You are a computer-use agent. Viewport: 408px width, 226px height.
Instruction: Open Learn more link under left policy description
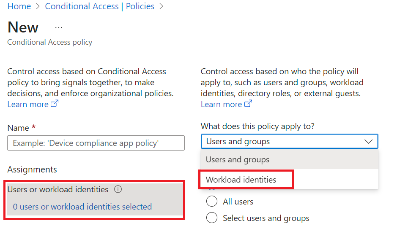pos(28,104)
